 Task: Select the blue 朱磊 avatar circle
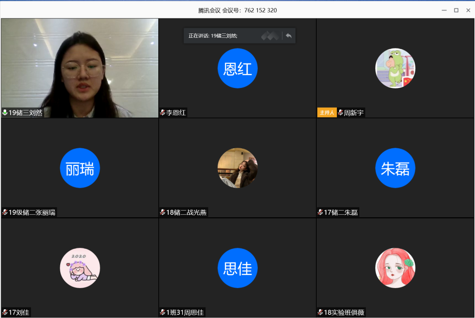tap(395, 168)
